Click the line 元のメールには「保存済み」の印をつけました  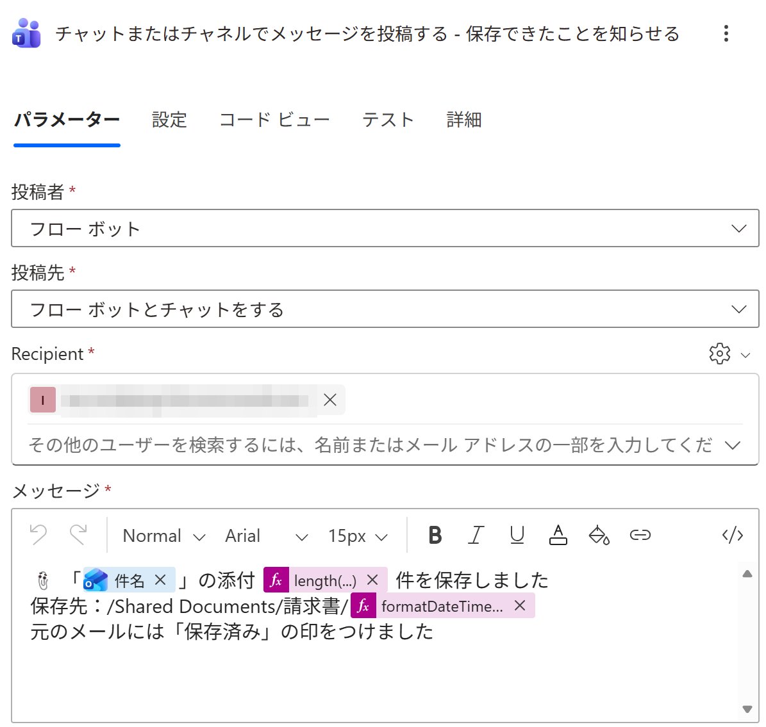232,632
